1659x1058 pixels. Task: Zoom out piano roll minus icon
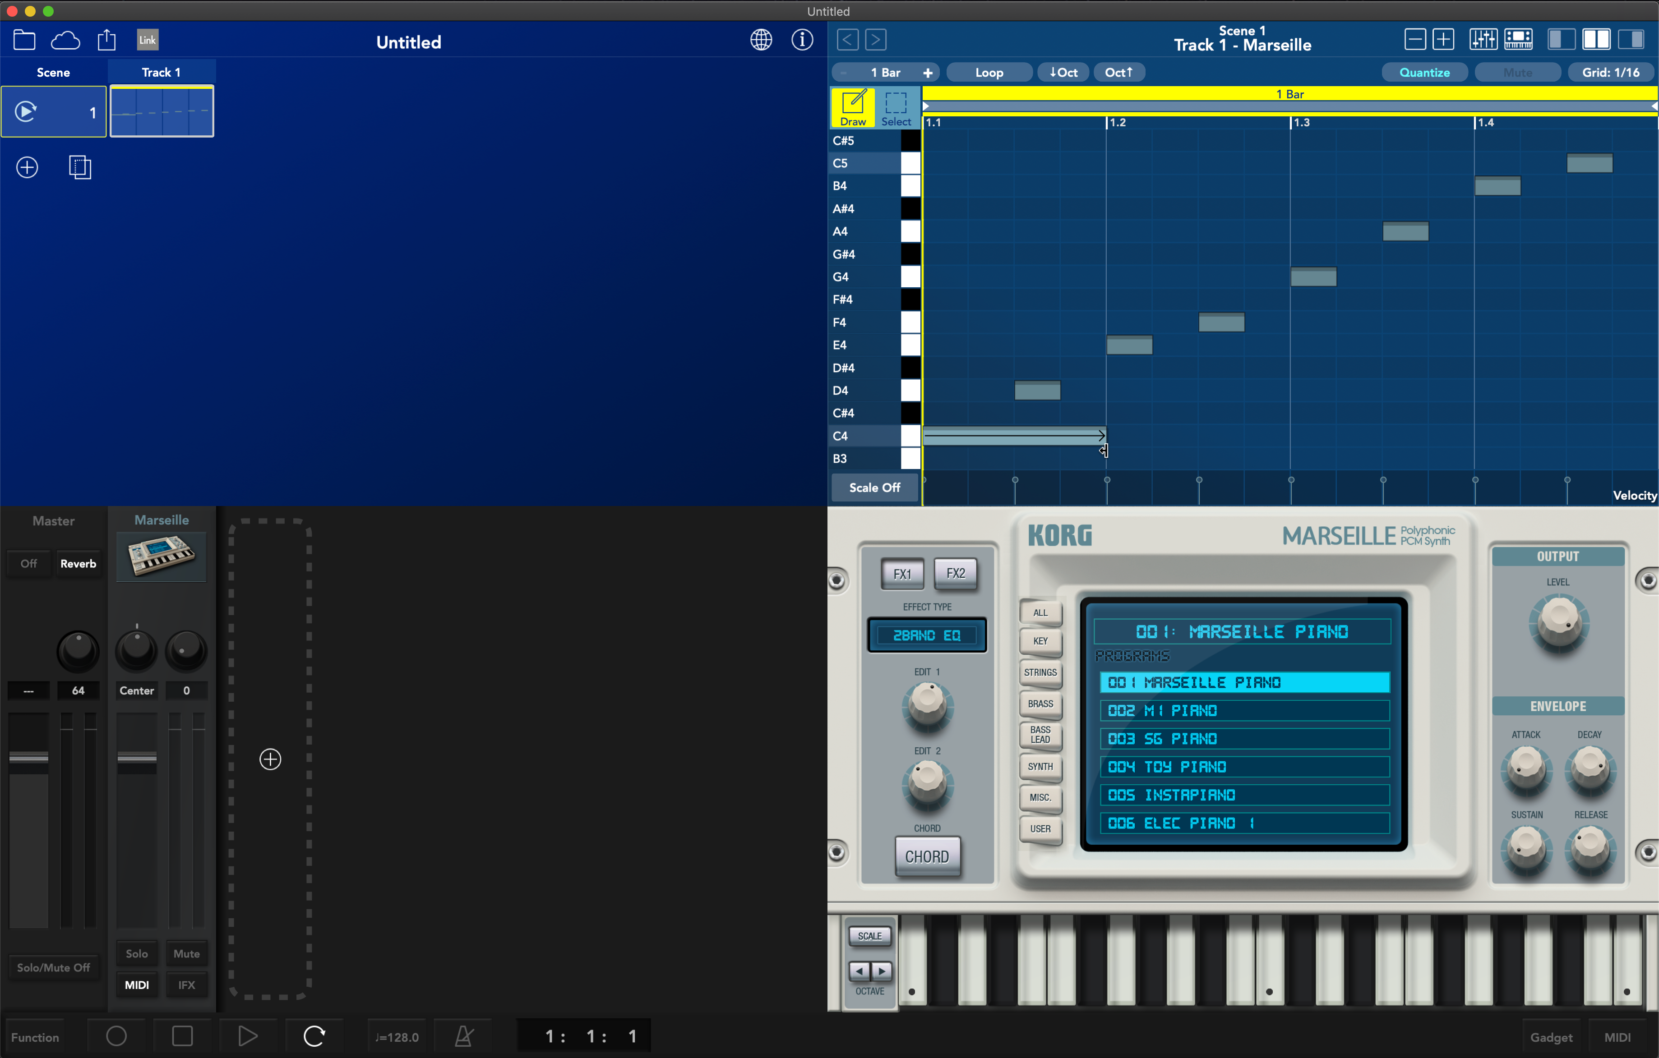1415,39
